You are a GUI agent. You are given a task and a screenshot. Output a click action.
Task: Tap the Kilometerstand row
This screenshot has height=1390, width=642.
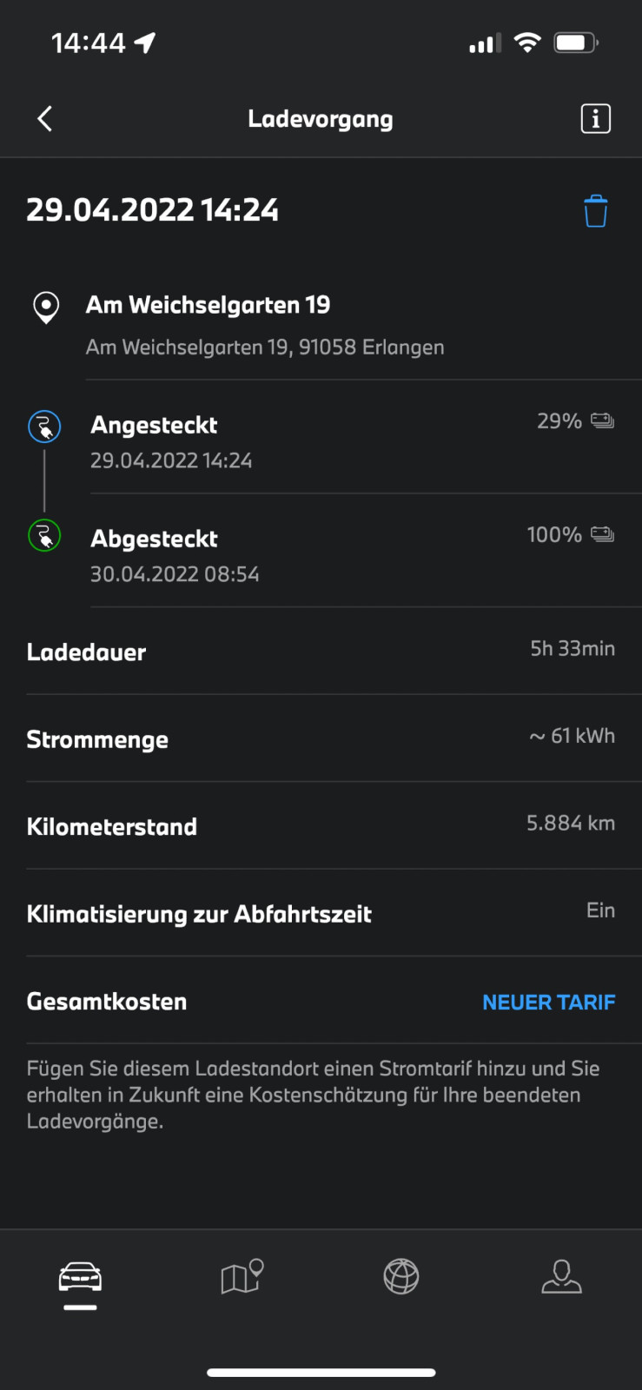321,825
